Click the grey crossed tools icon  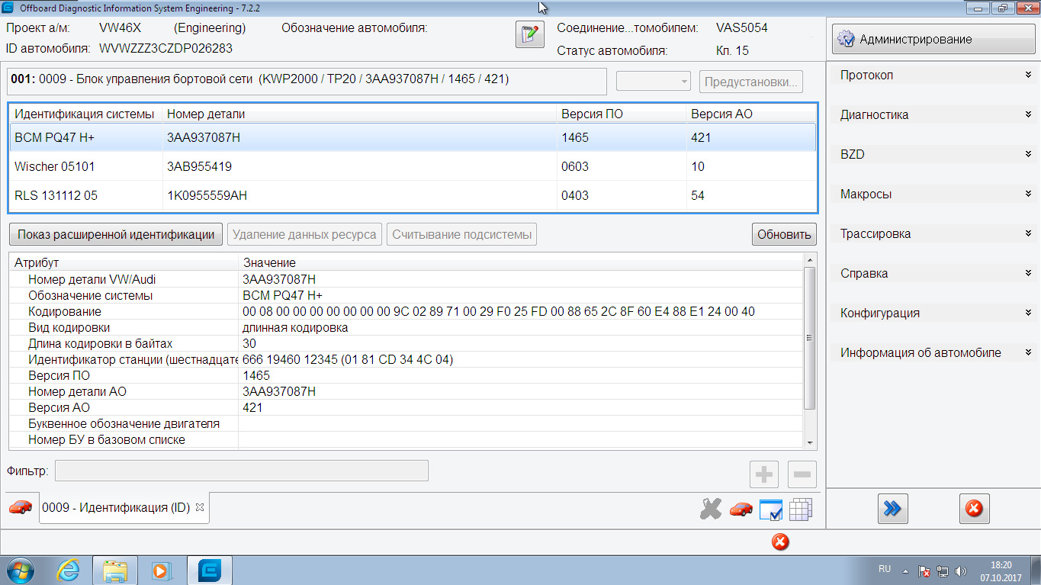710,509
